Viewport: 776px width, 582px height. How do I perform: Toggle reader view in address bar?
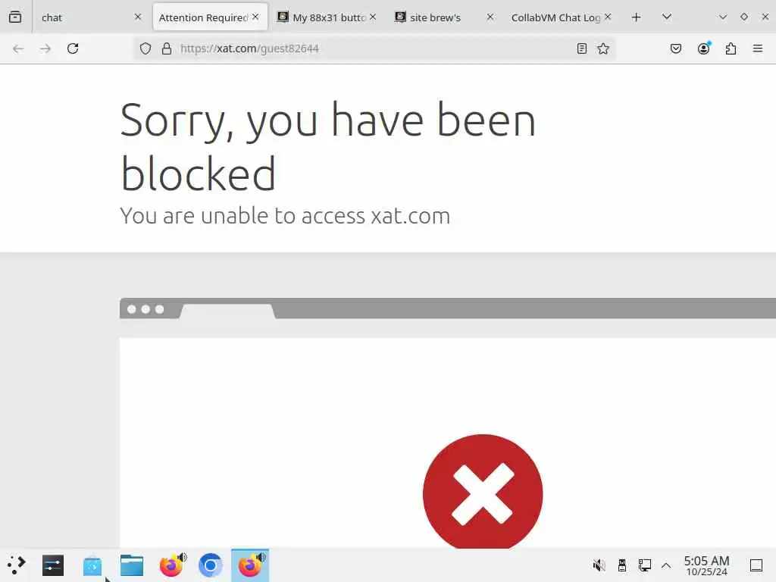[581, 48]
